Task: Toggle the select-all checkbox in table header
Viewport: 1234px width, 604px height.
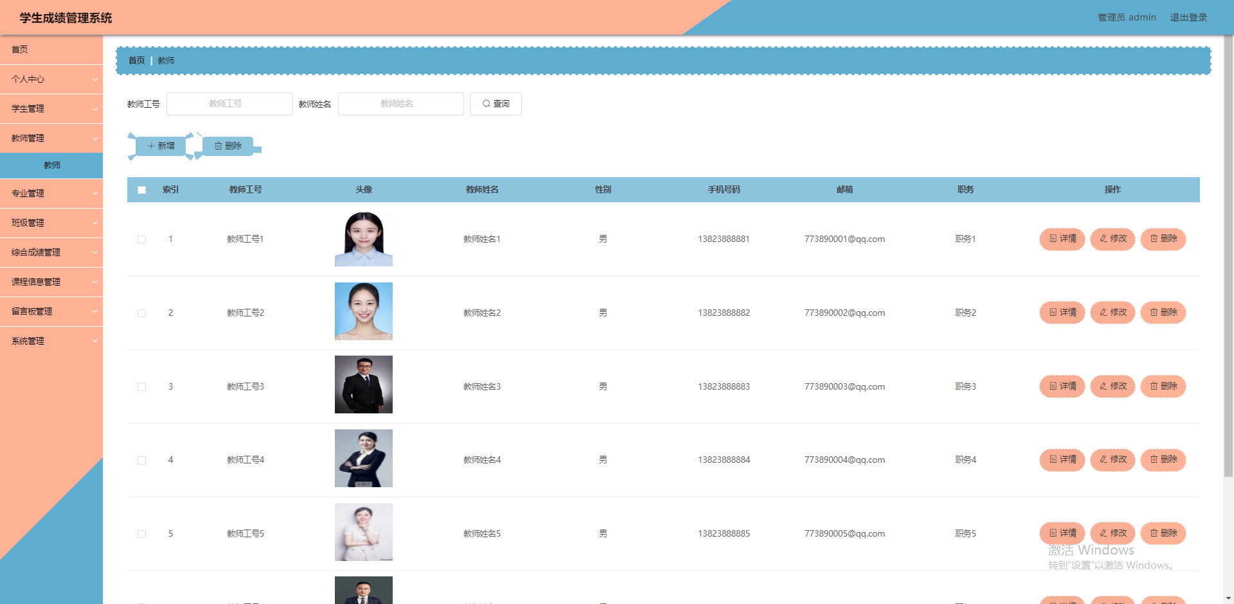Action: (x=141, y=190)
